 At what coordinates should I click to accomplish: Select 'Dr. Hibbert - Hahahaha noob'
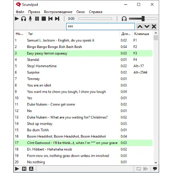tap(83, 149)
